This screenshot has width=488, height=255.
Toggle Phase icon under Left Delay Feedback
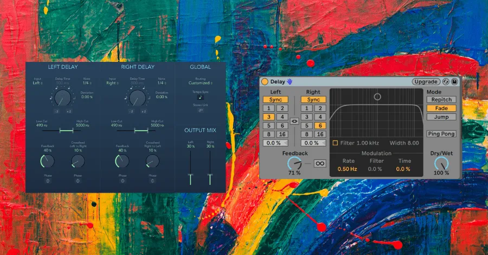point(48,181)
